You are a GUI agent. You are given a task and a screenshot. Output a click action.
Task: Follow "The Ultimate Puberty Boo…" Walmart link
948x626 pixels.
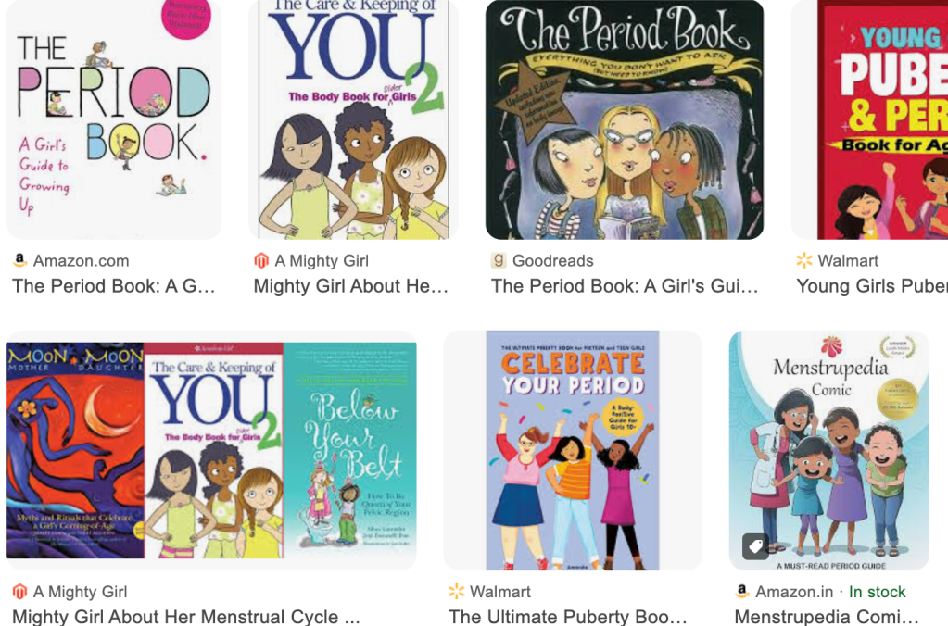pyautogui.click(x=568, y=617)
